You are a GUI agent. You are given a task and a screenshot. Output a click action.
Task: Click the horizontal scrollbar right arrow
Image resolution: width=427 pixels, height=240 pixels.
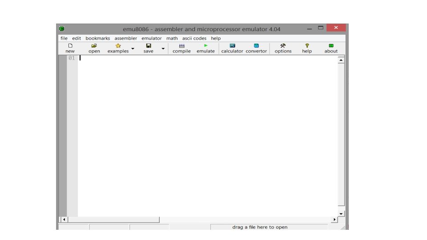click(x=334, y=220)
